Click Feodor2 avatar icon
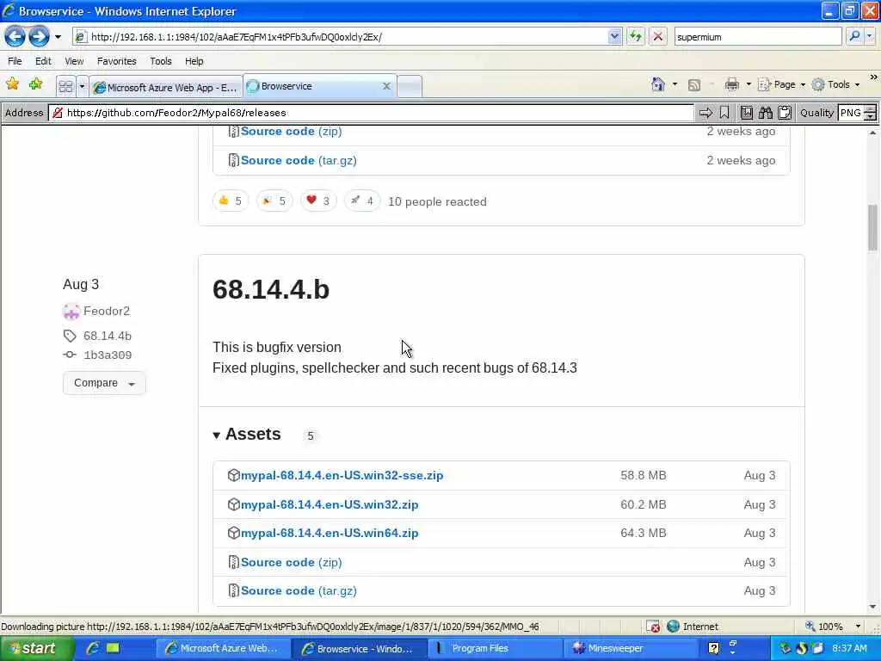Screen dimensions: 881x661 [x=71, y=311]
